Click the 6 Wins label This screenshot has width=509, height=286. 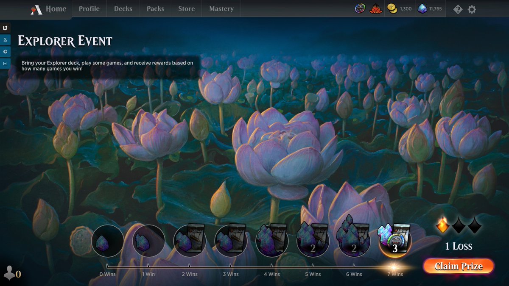(x=354, y=274)
